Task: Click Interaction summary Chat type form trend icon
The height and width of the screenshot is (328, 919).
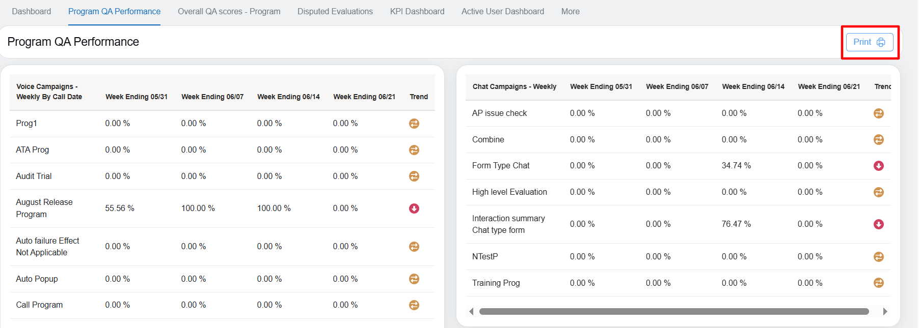Action: click(878, 224)
